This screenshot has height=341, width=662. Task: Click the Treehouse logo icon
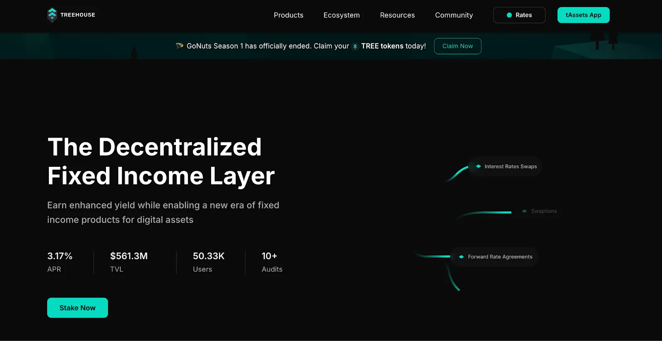point(52,15)
